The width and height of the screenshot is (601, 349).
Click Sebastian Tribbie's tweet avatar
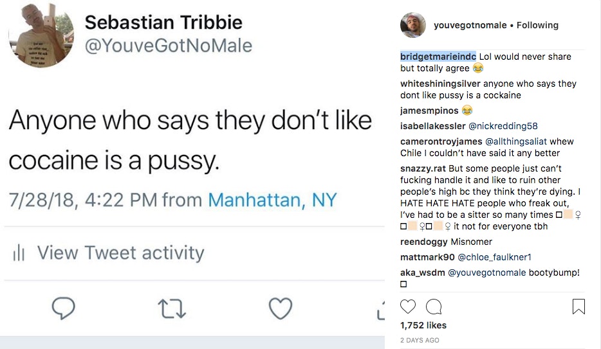[x=41, y=35]
